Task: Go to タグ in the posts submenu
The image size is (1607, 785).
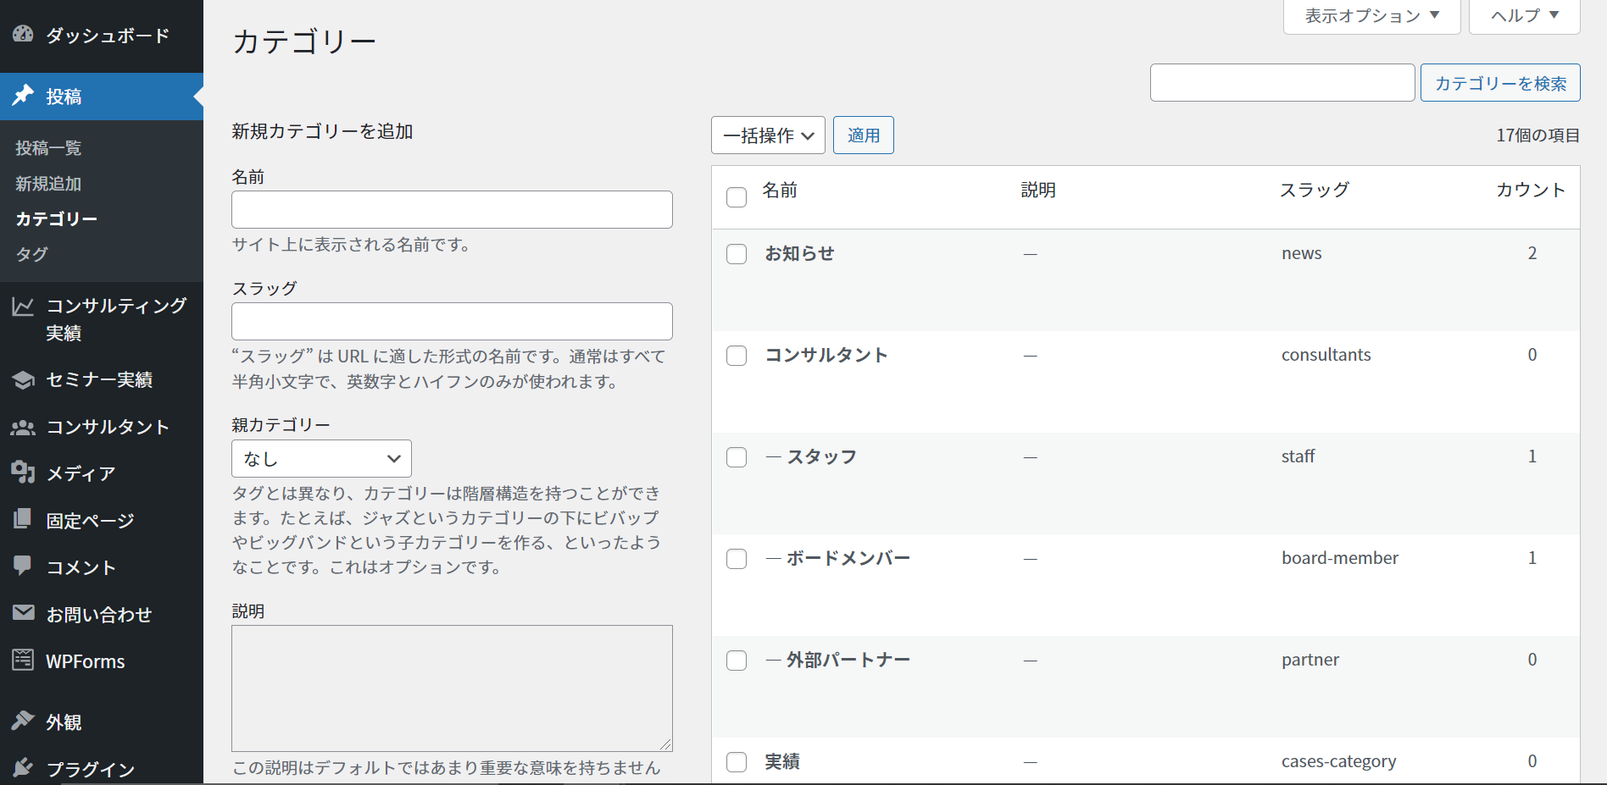Action: (32, 254)
